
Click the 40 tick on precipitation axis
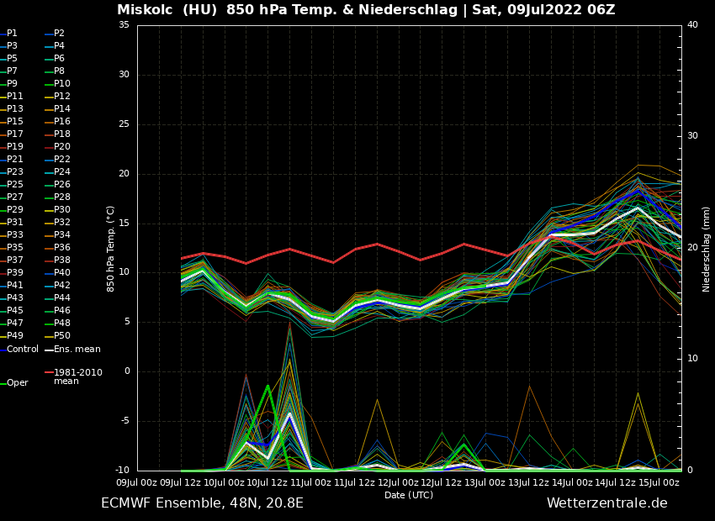click(692, 25)
